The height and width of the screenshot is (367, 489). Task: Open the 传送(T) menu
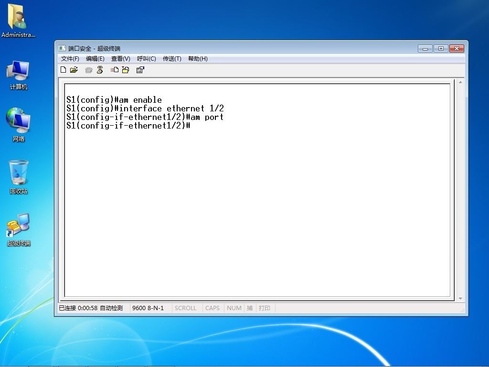pyautogui.click(x=172, y=59)
